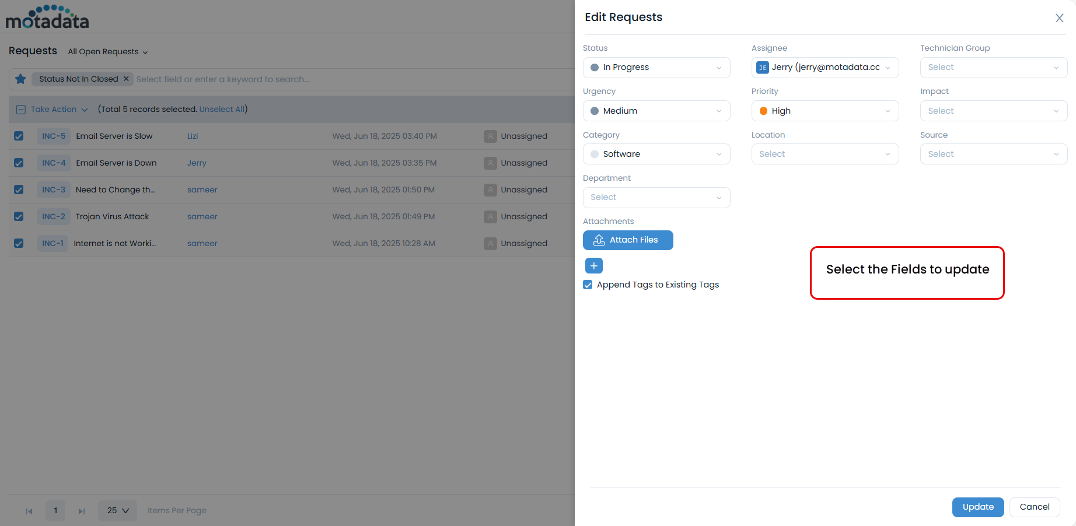Click the plus icon to add a tag
Screen dimensions: 1076x526
tap(593, 265)
